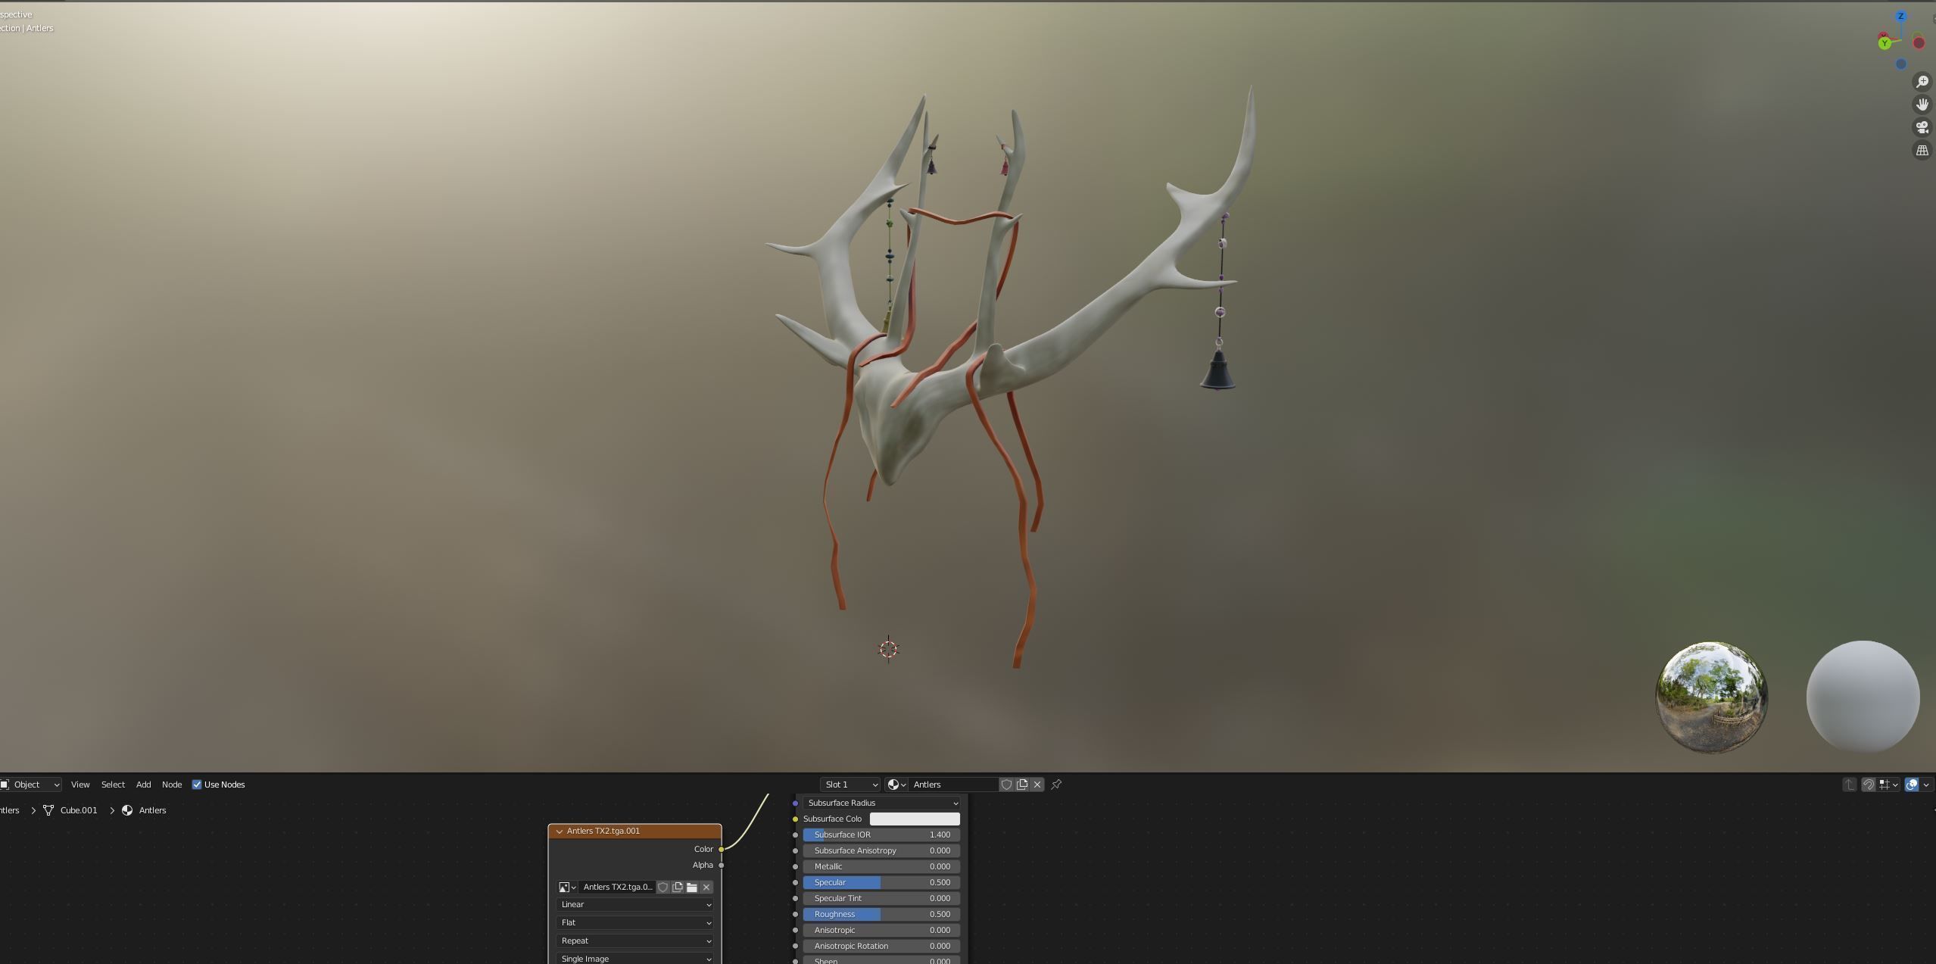
Task: Adjust the Specular slider
Action: coord(881,882)
